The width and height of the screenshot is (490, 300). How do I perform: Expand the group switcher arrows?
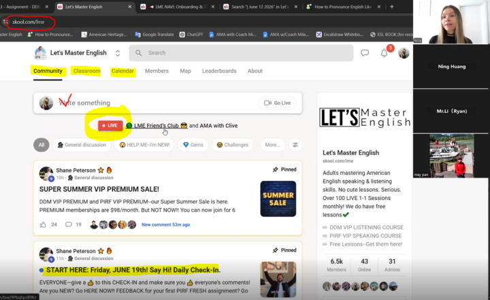coord(118,53)
